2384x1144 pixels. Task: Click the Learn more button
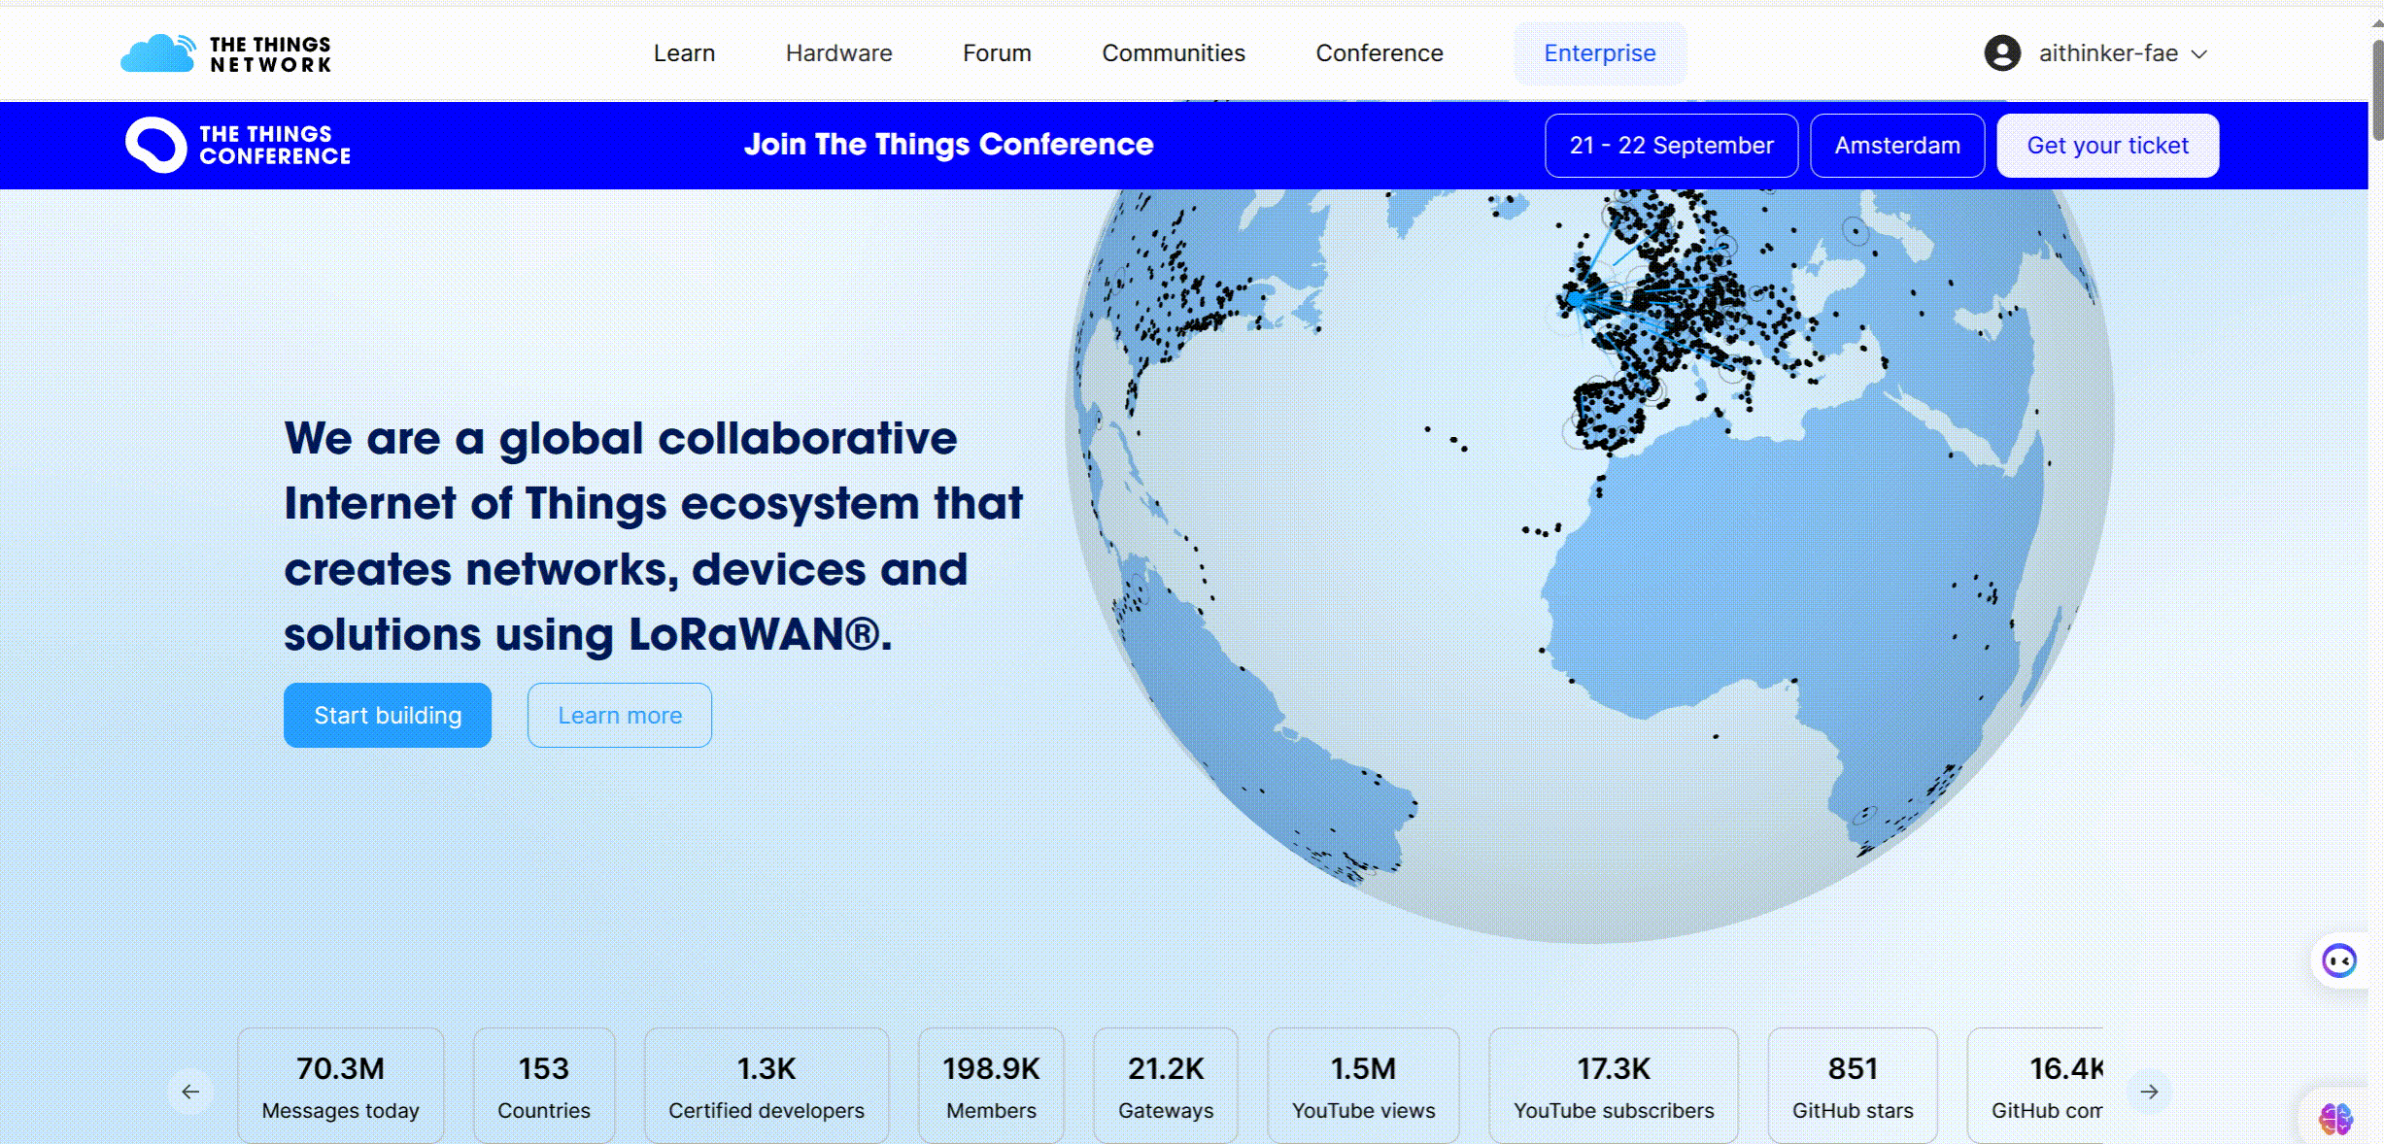tap(619, 716)
